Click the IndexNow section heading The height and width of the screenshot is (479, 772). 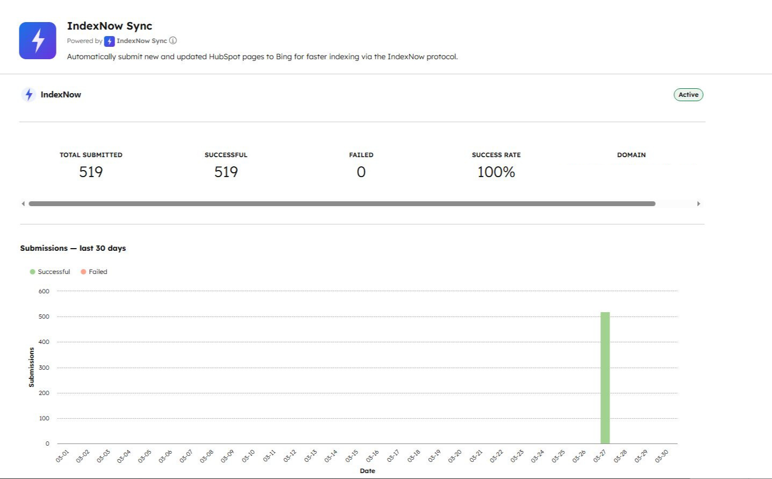pos(61,95)
